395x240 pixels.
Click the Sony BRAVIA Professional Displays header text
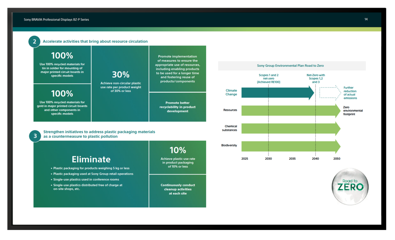(x=56, y=20)
